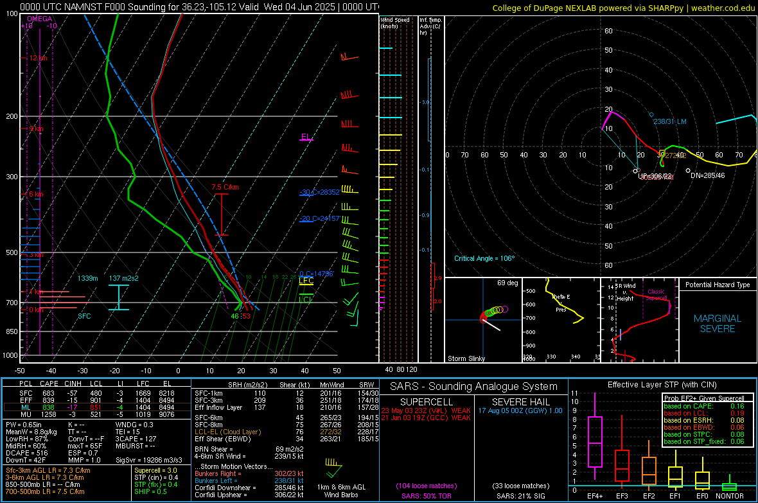The image size is (758, 503).
Task: Click the red 6 km height marker
Action: coord(36,195)
